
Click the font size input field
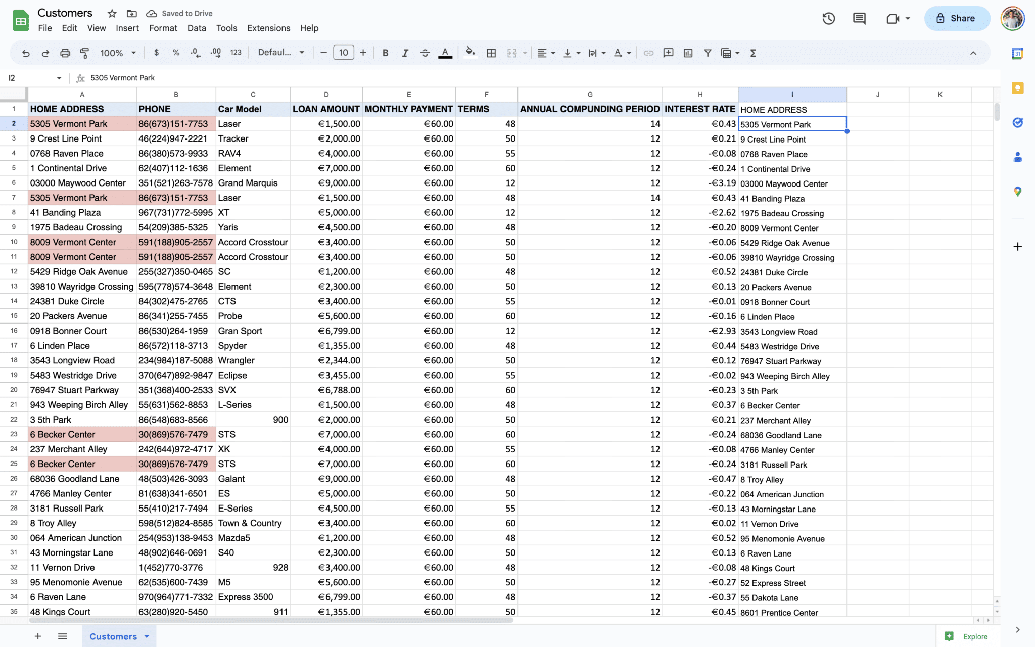(x=343, y=53)
